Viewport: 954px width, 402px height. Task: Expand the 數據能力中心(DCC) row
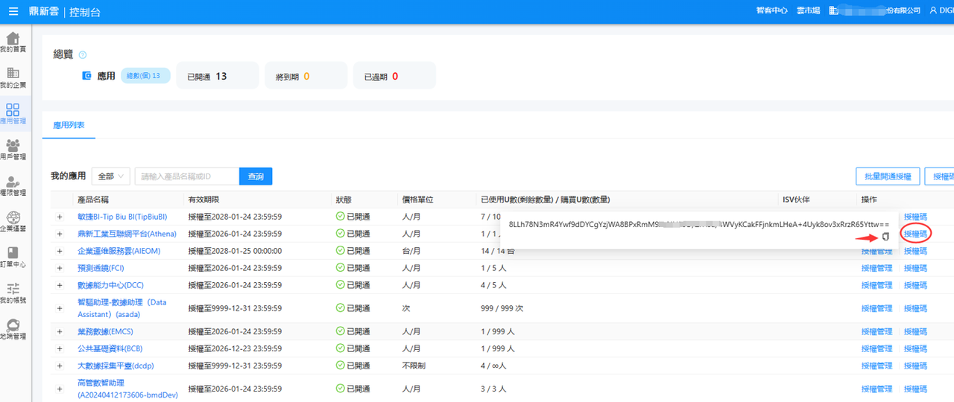click(x=60, y=285)
